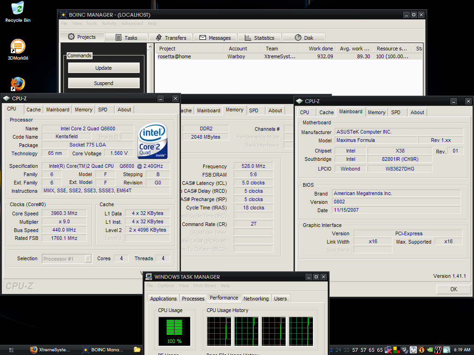The image size is (474, 355).
Task: Open the folder icon in the taskbar
Action: (137, 350)
